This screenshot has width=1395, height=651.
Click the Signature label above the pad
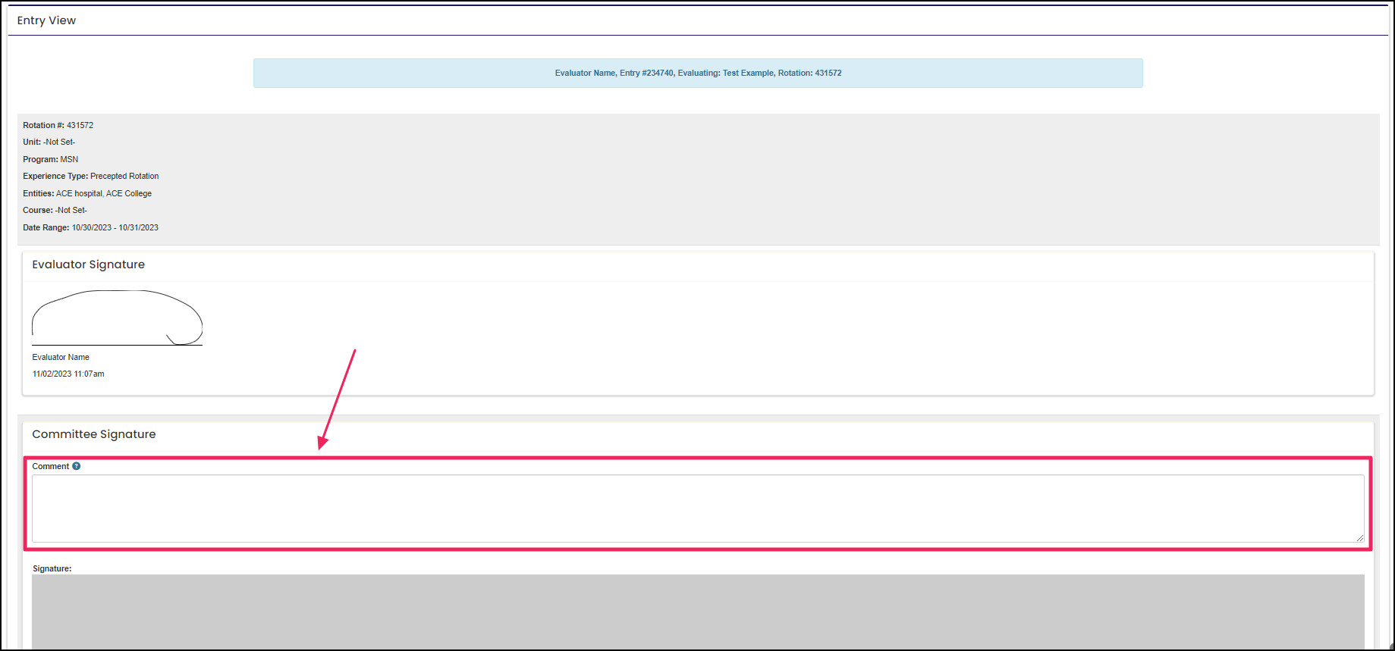coord(52,568)
